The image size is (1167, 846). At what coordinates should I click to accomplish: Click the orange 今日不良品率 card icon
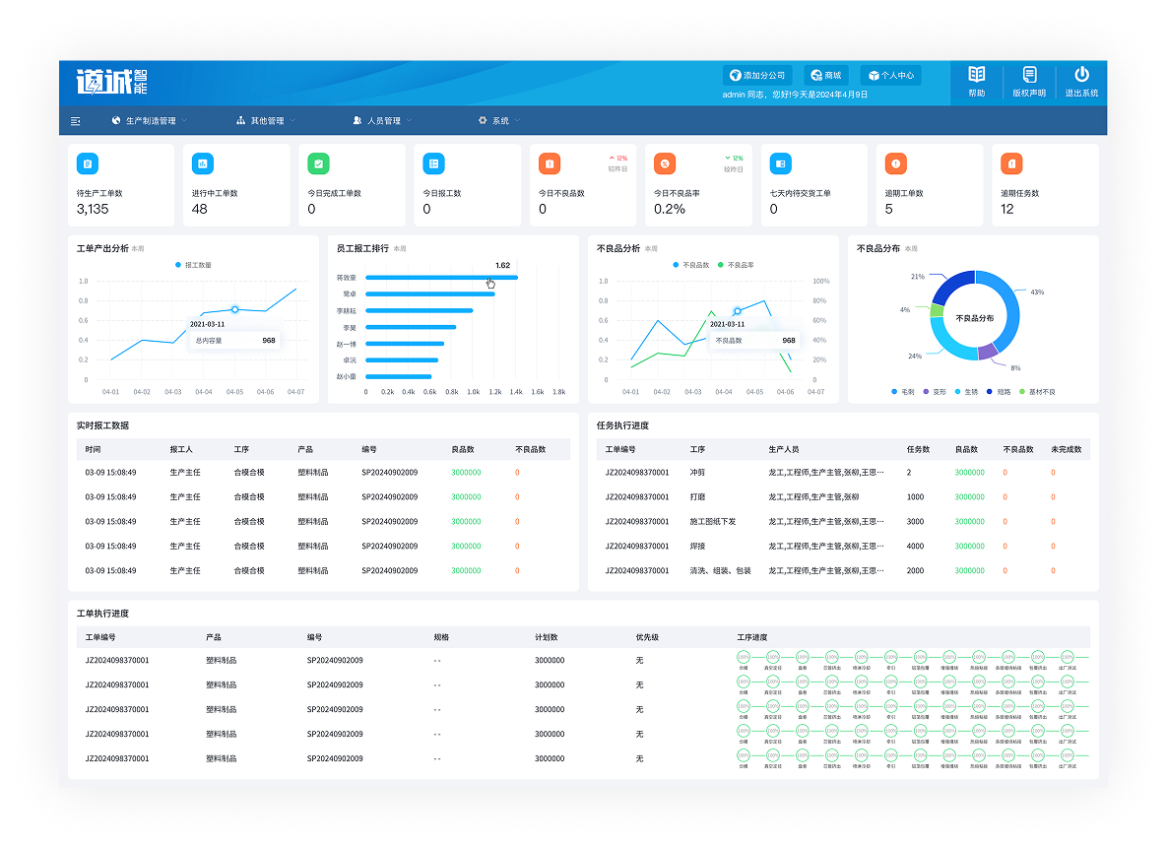(x=665, y=163)
